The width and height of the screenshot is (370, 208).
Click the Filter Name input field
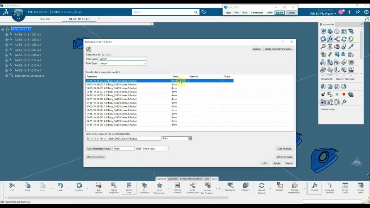122,59
